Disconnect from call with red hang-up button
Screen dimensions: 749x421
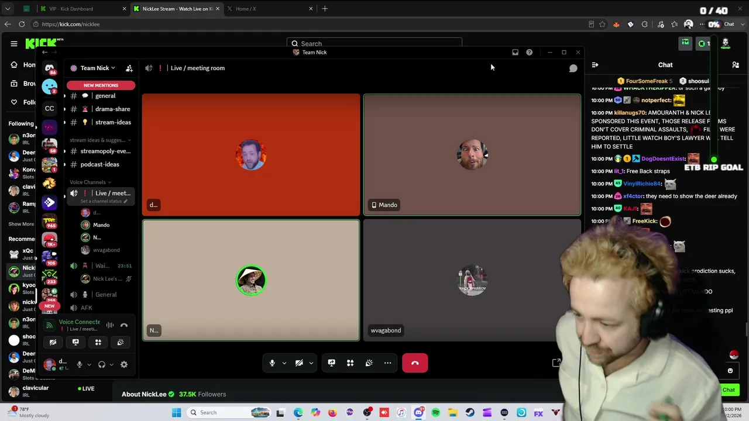(x=415, y=363)
